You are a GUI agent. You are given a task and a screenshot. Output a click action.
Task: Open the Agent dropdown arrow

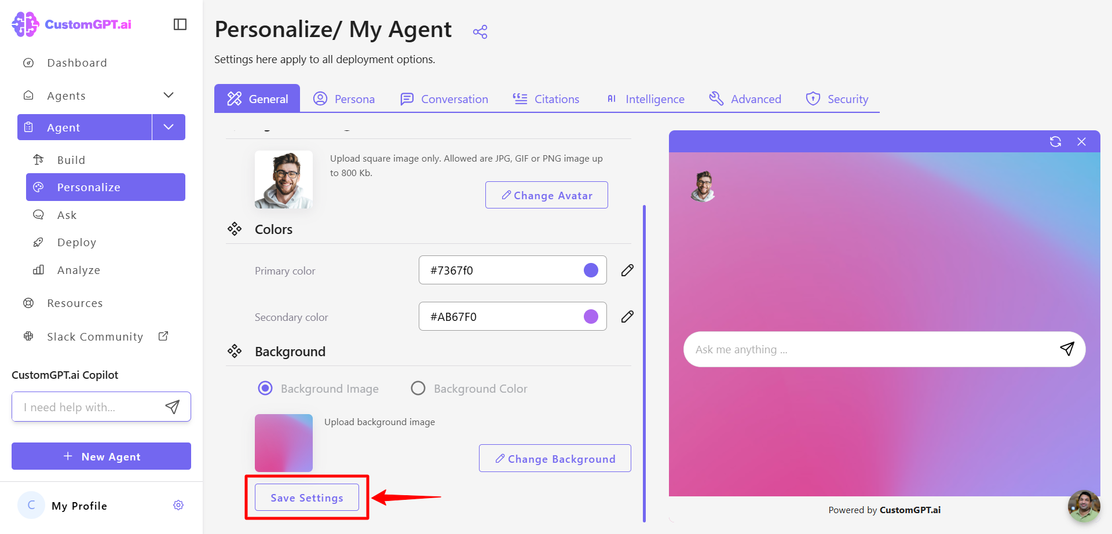tap(169, 127)
